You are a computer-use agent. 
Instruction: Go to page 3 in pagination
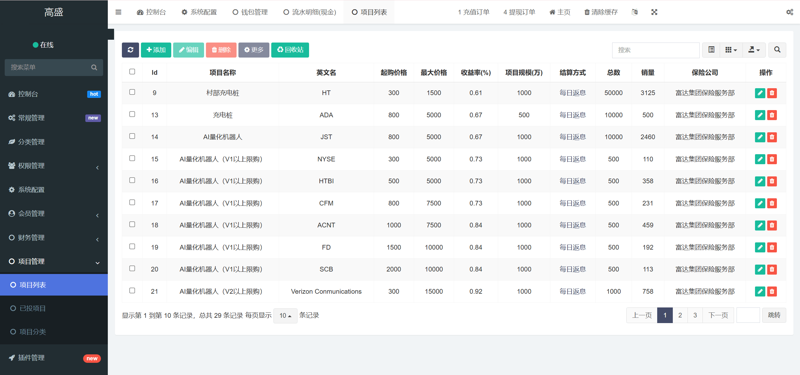pos(695,315)
